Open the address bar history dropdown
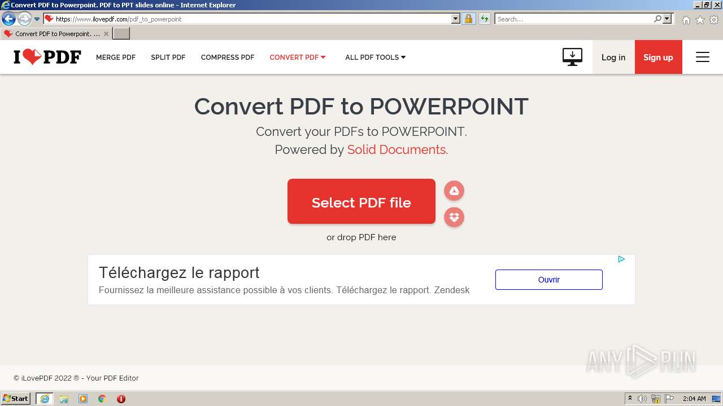The image size is (723, 406). pos(456,19)
